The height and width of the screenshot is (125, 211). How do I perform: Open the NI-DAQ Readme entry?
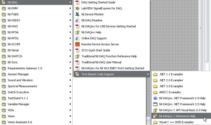coord(112,20)
